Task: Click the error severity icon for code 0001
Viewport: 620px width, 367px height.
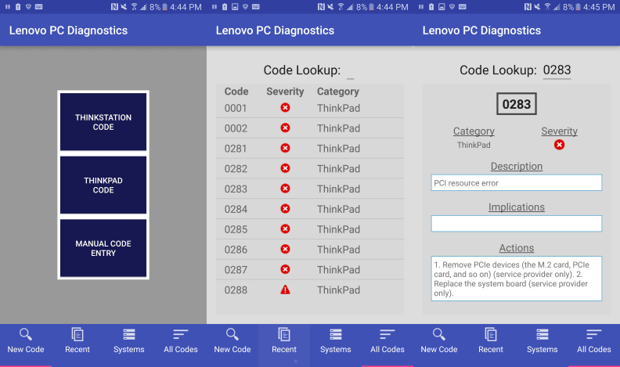Action: (x=285, y=107)
